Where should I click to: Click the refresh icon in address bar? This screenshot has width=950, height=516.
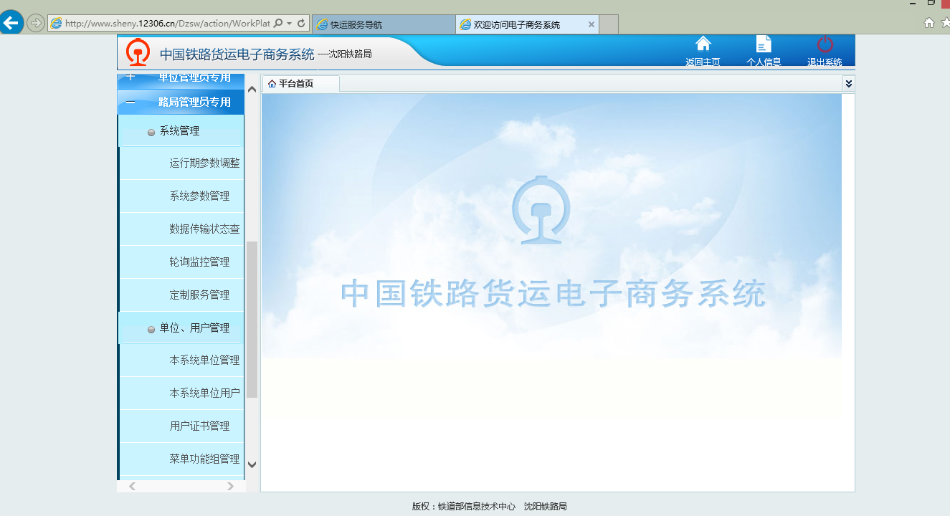tap(301, 23)
